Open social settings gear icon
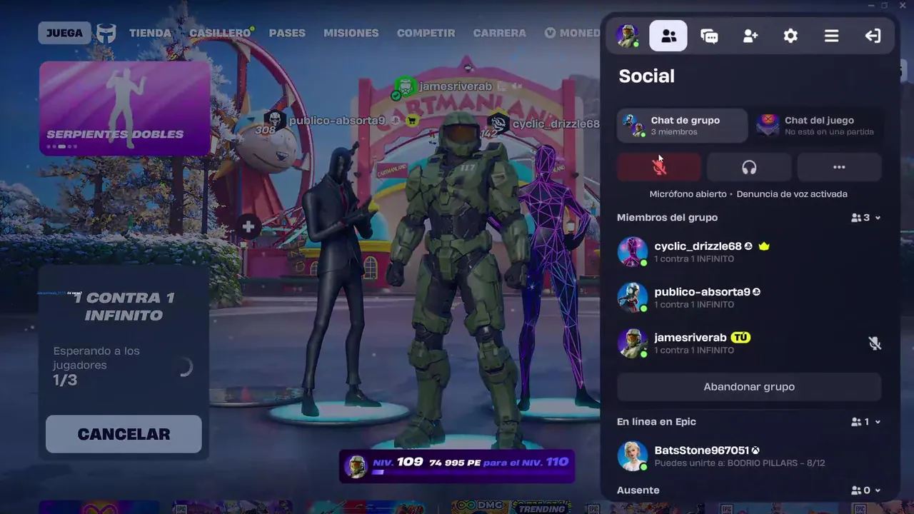914x514 pixels. 790,36
